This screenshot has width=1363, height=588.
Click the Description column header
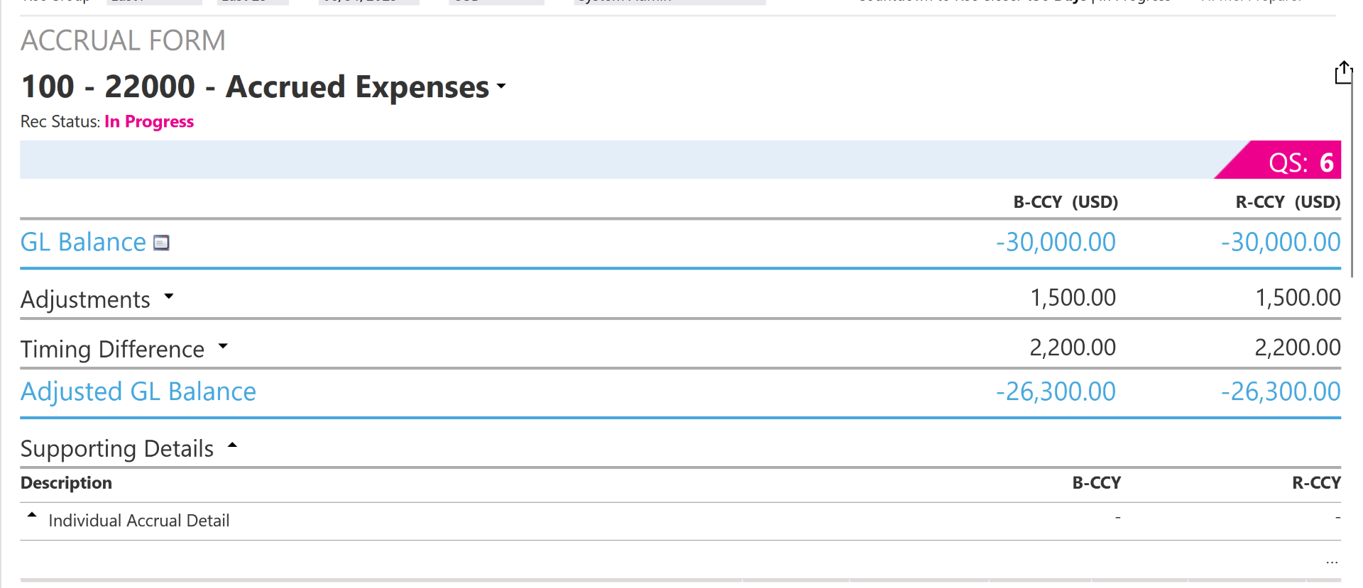pyautogui.click(x=66, y=483)
